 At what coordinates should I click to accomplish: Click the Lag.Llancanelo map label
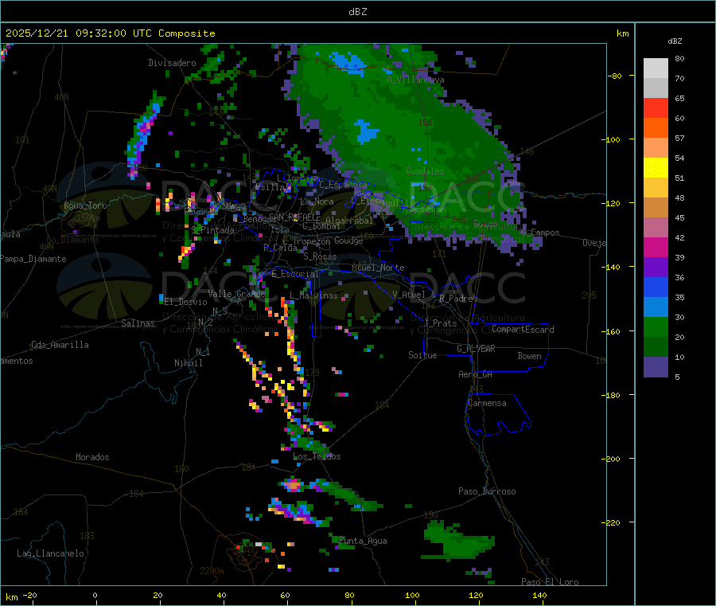click(x=50, y=553)
